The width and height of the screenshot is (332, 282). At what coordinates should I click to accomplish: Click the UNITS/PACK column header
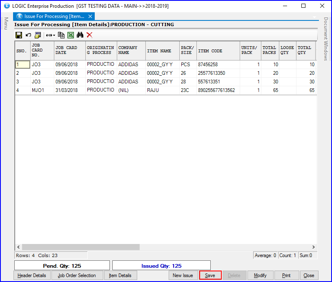[x=250, y=51]
